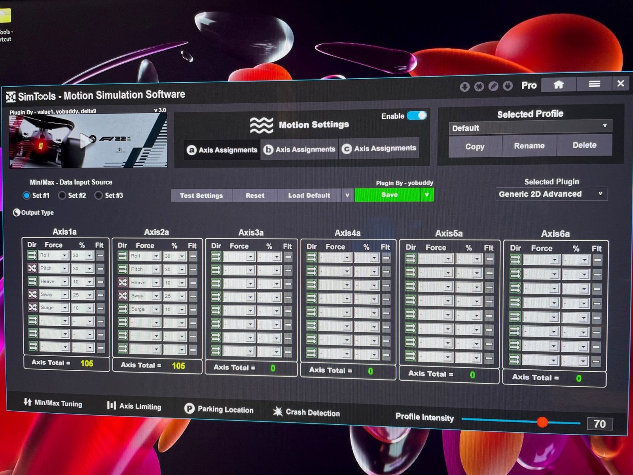The image size is (633, 475).
Task: Toggle direction icon for Axis2a Surge row
Action: pos(123,309)
